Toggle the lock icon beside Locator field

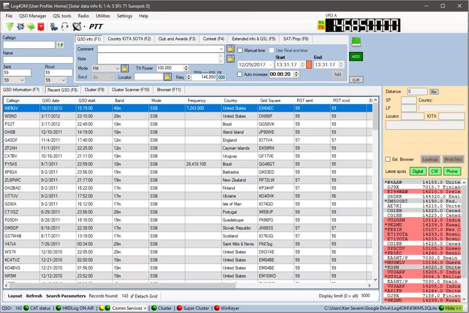(x=167, y=77)
